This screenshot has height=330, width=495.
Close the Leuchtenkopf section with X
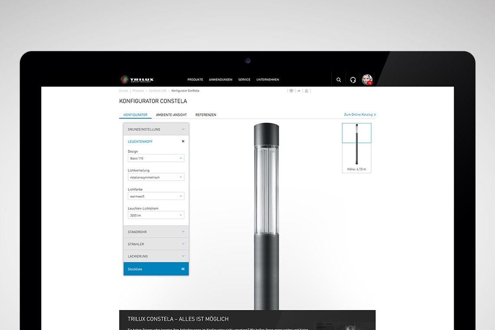pos(183,141)
